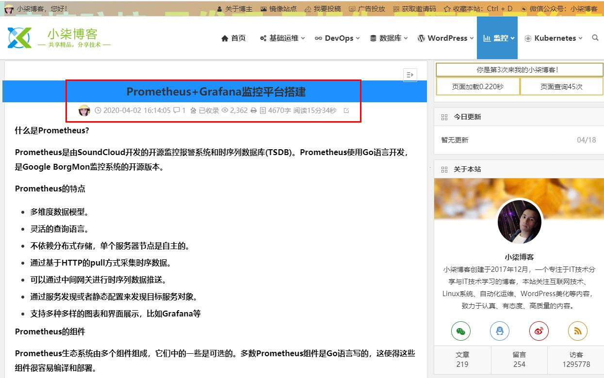Screen dimensions: 604x378
Task: Click the small avatar beside the greeting
Action: pos(9,9)
